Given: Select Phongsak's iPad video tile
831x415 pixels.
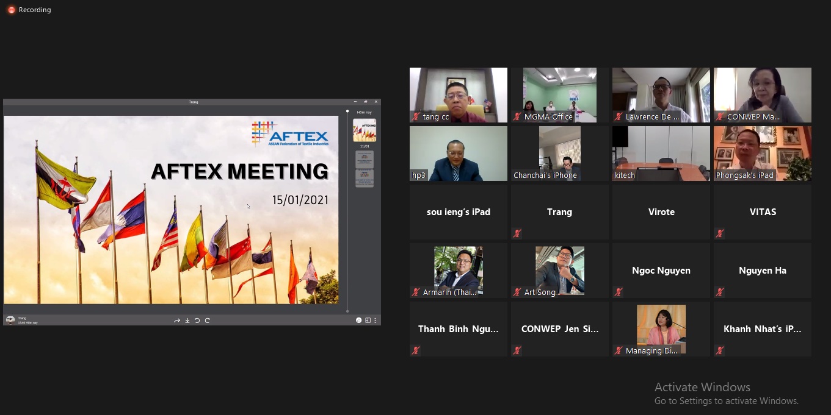Looking at the screenshot, I should 763,154.
